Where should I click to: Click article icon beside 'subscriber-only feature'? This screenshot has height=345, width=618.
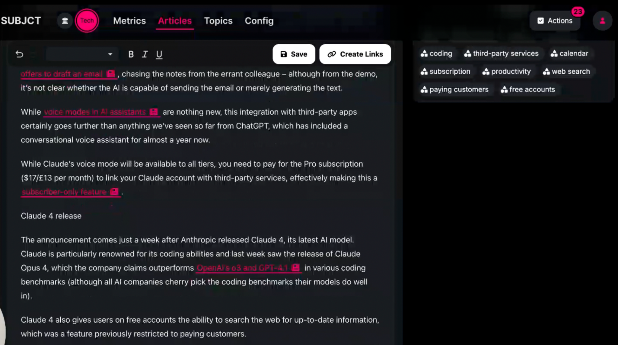[114, 192]
